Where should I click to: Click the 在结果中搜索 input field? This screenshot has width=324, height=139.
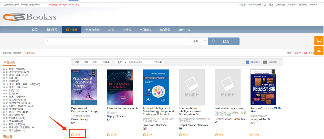click(x=139, y=62)
